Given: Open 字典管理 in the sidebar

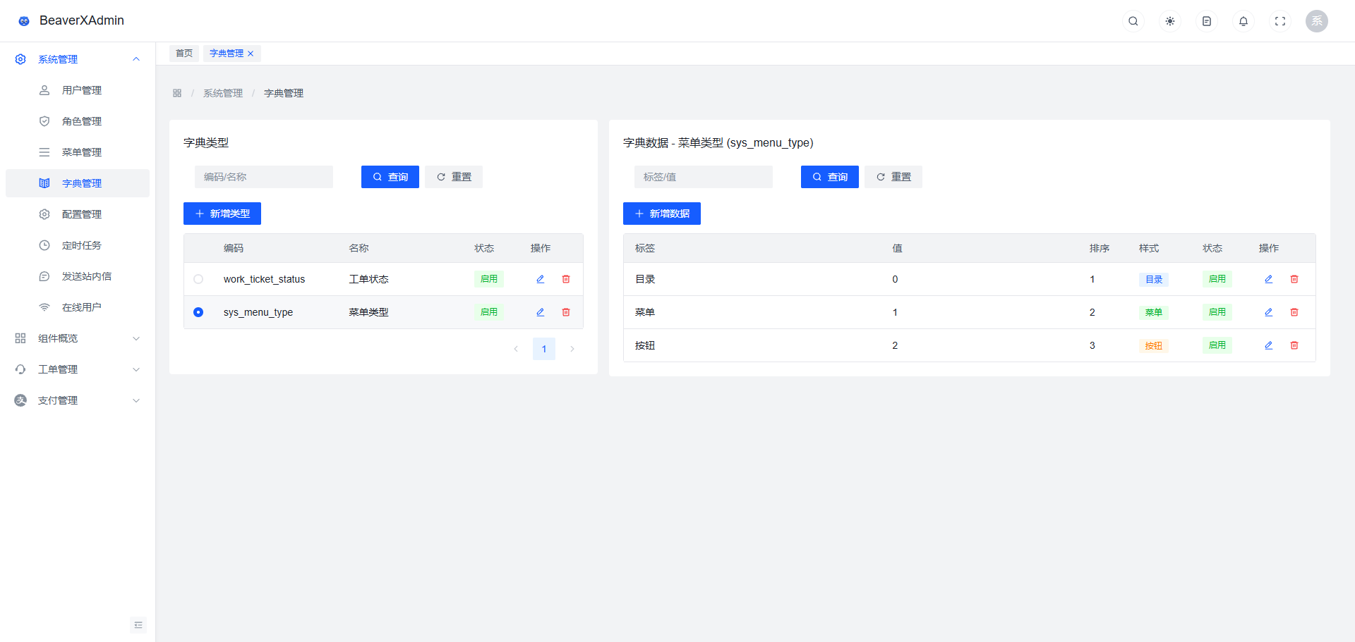Looking at the screenshot, I should click(78, 183).
